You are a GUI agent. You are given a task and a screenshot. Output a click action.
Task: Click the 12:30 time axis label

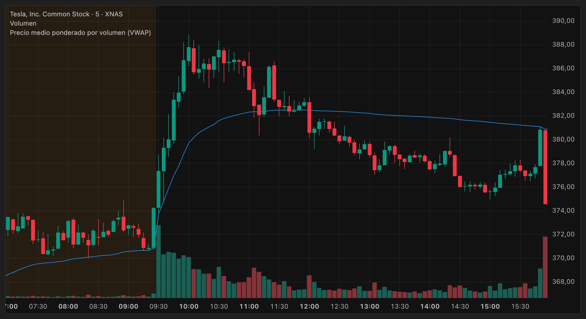[x=340, y=306]
